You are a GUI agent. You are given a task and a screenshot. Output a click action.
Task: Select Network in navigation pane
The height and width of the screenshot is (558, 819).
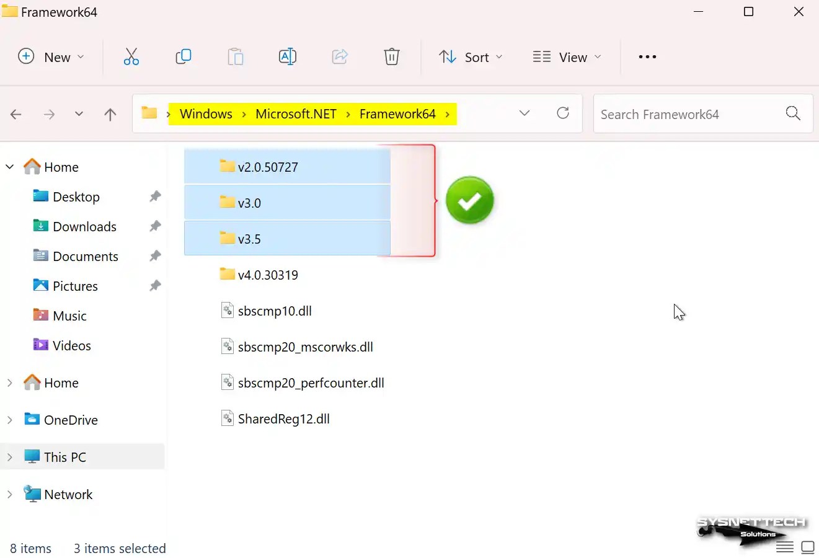pos(68,494)
